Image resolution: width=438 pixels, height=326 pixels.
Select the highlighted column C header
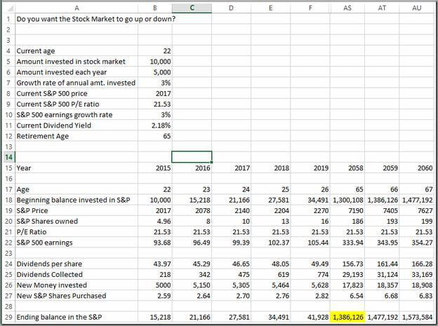pyautogui.click(x=192, y=8)
